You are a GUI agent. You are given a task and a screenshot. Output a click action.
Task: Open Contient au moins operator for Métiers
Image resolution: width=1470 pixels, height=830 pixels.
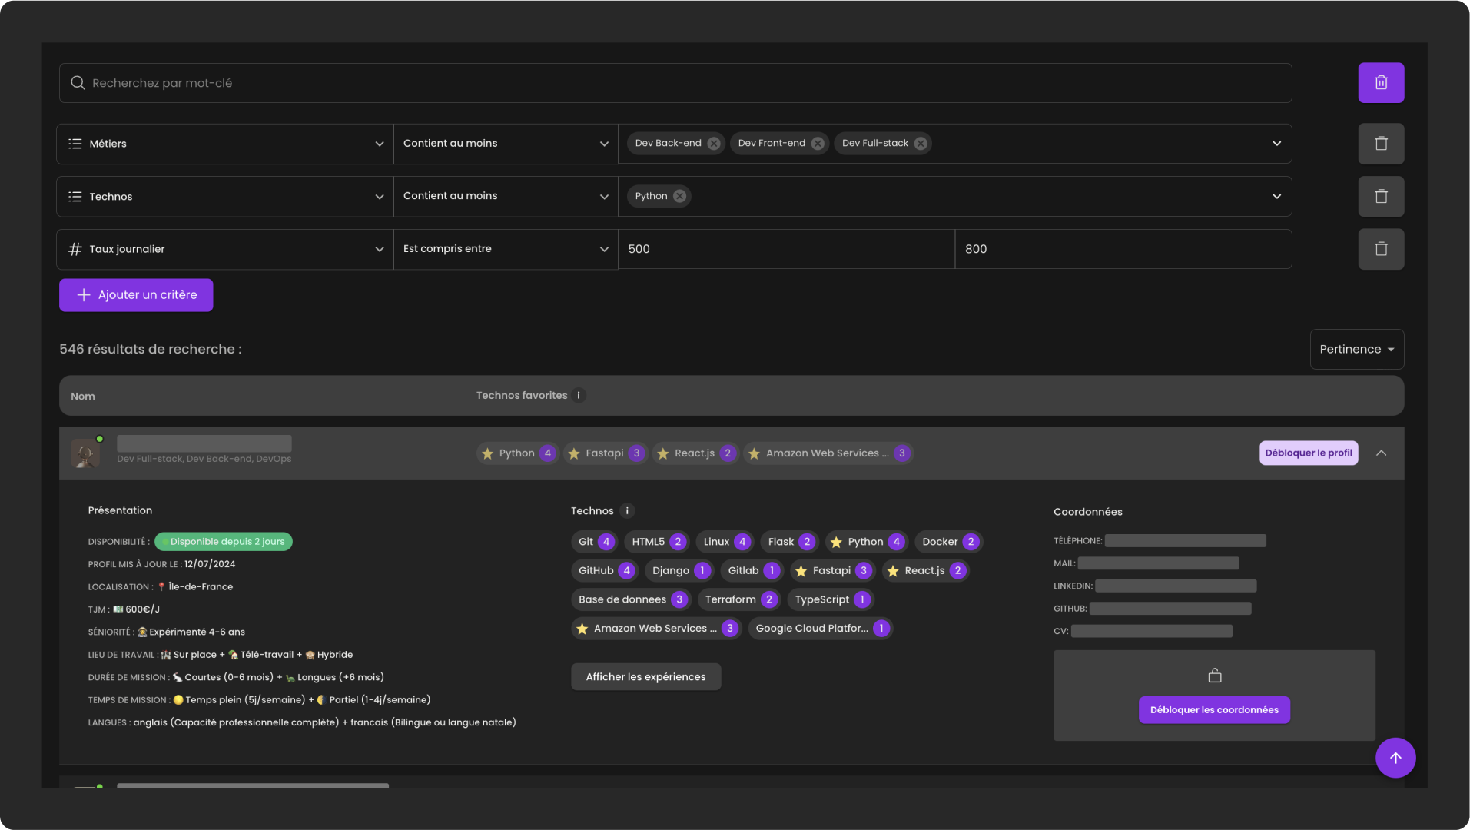point(506,144)
